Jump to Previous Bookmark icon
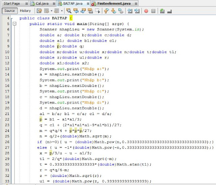This screenshot has height=185, width=216. [x=106, y=11]
